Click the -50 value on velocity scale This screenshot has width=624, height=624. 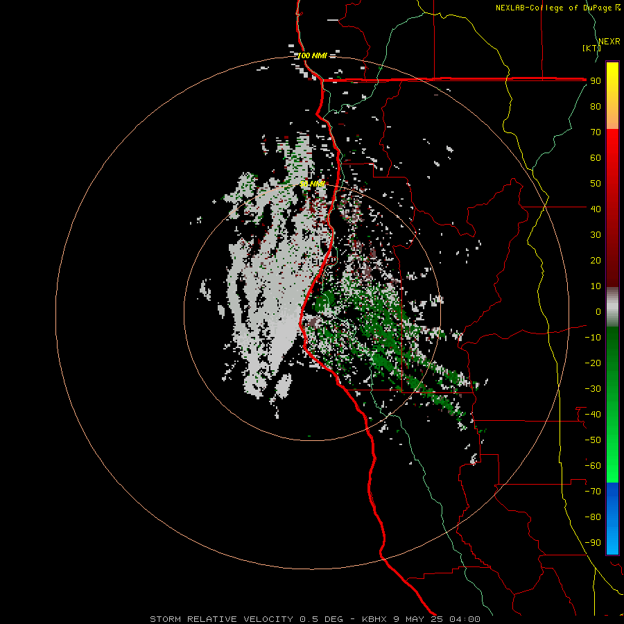593,440
